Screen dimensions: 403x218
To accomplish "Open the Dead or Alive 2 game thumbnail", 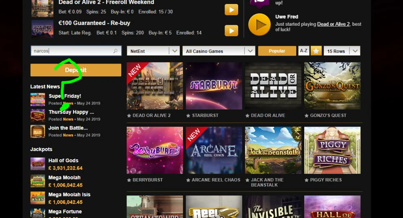I will pos(155,86).
